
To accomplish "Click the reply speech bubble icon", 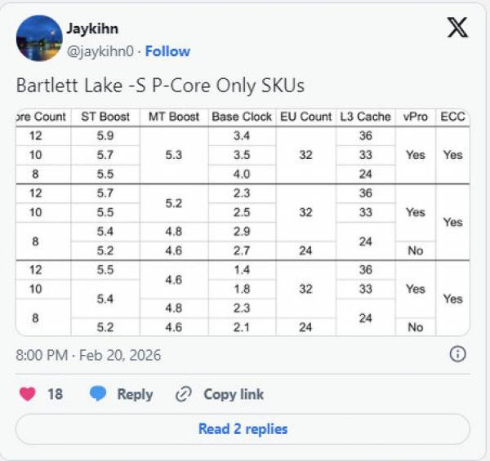I will point(98,394).
